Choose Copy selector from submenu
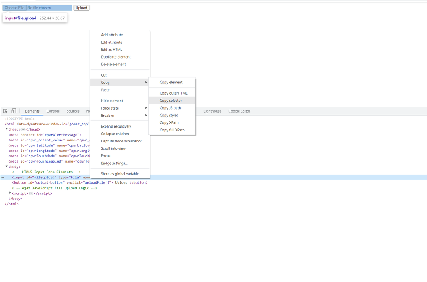This screenshot has height=282, width=427. click(x=171, y=101)
